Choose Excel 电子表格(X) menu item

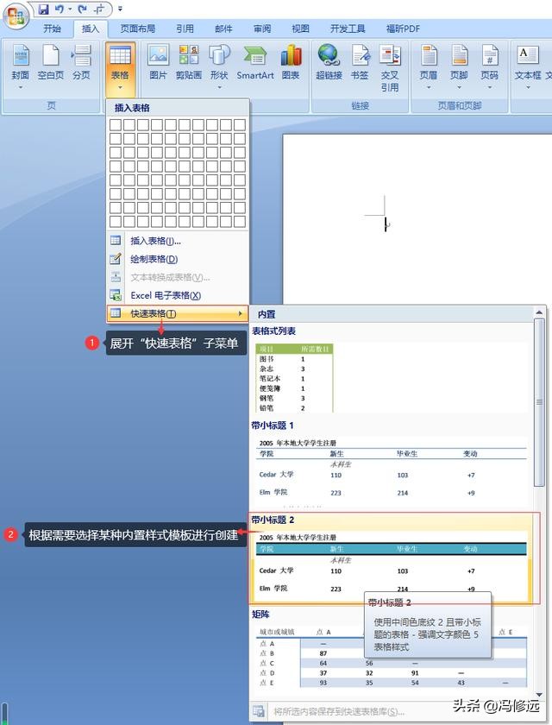pos(178,295)
